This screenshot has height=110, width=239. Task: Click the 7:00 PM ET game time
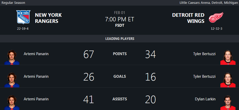[x=119, y=19]
